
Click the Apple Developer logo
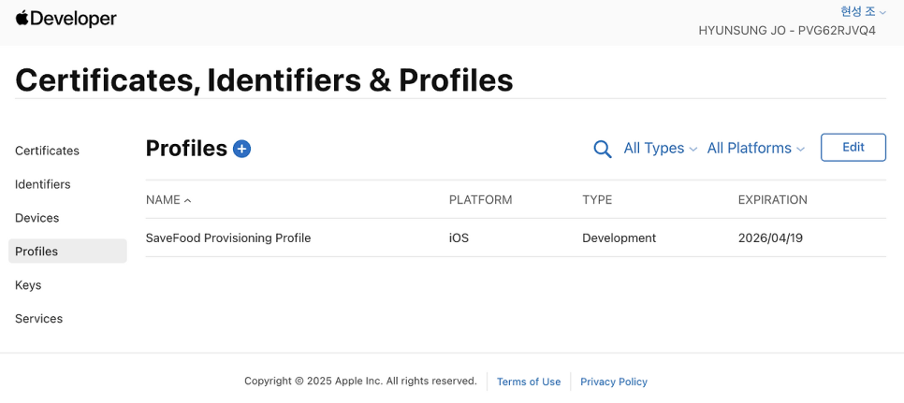(x=66, y=19)
